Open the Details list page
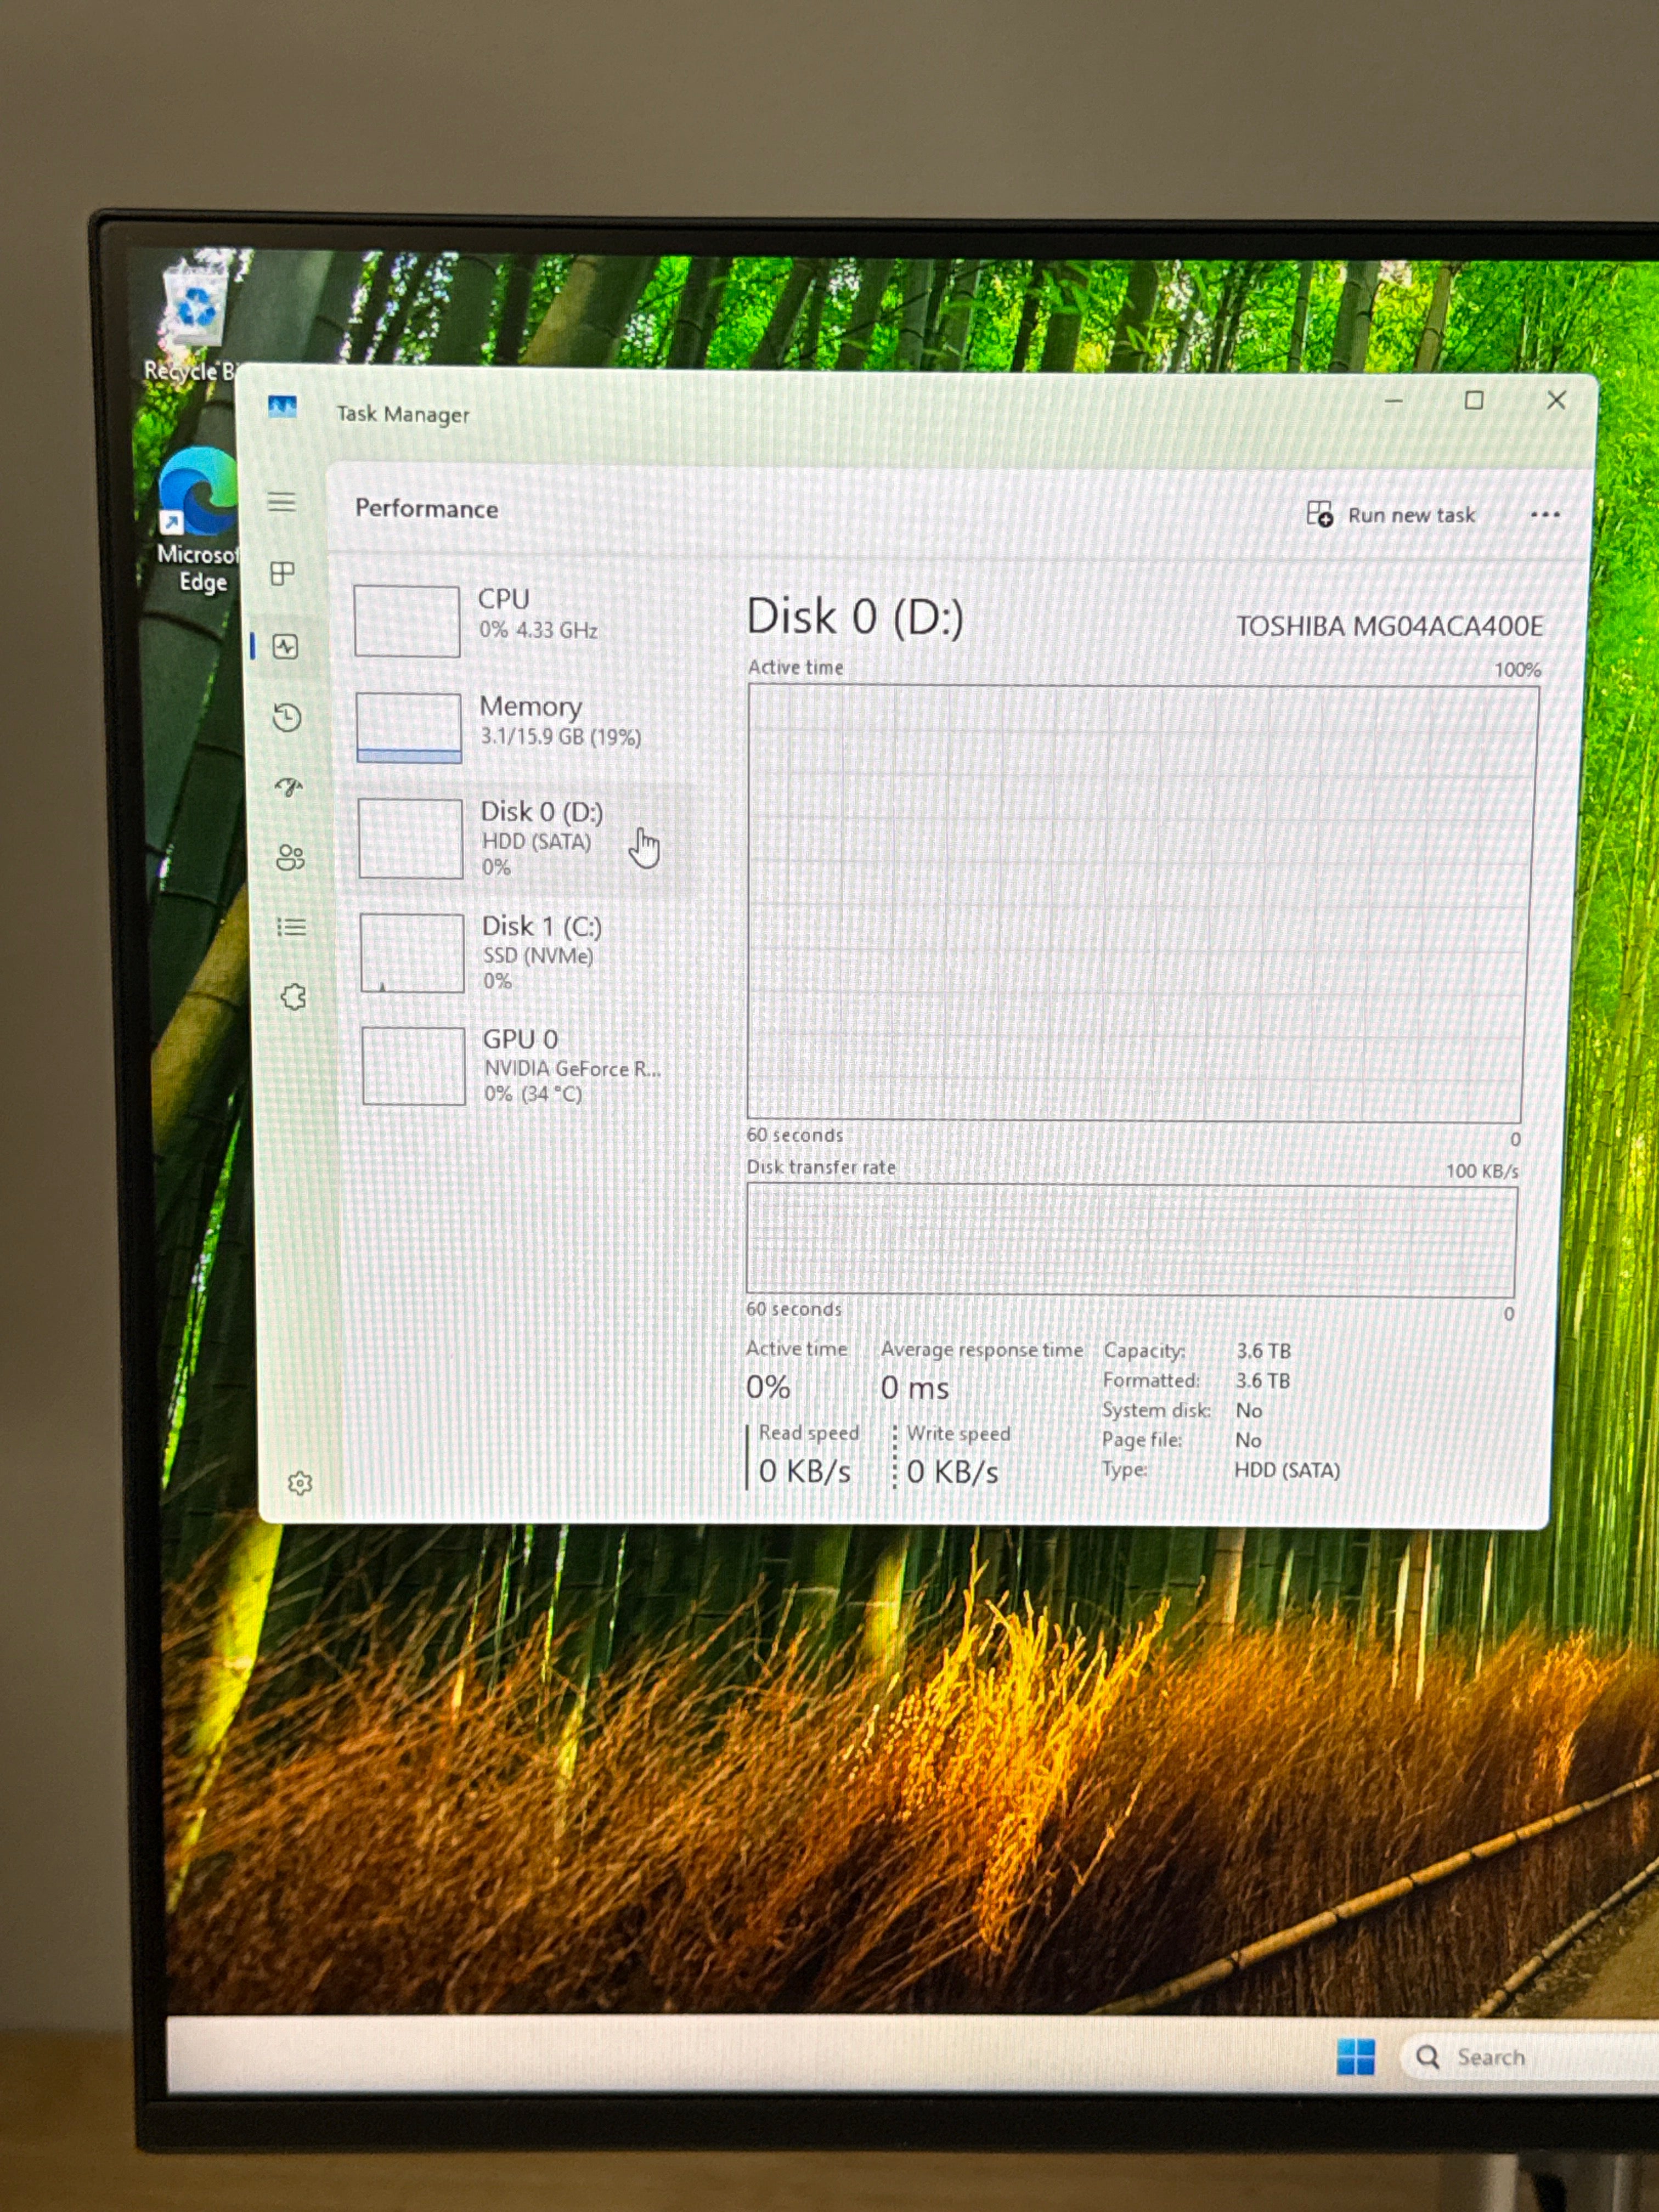This screenshot has width=1659, height=2212. click(291, 927)
